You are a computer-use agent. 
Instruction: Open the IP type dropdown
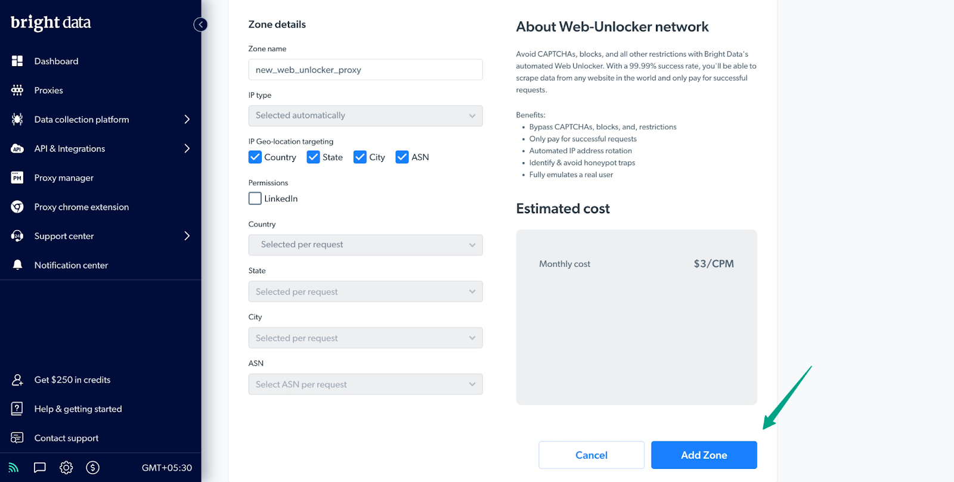(365, 116)
